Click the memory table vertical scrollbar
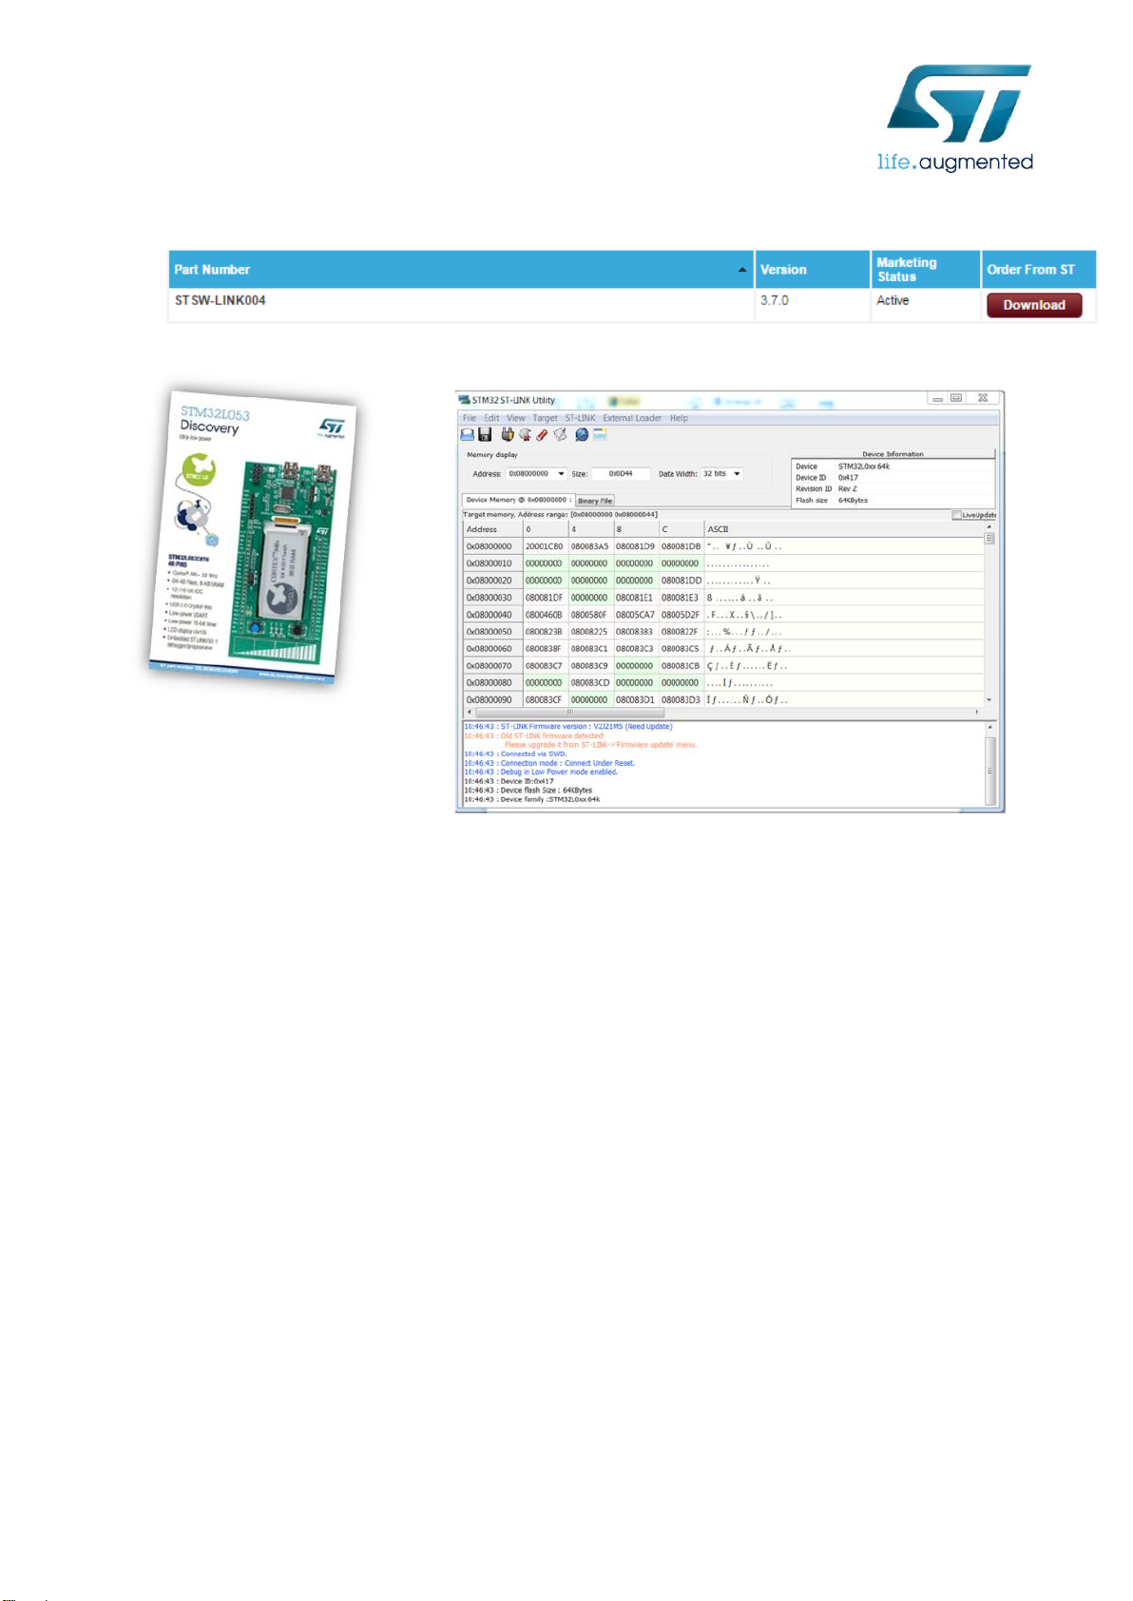The image size is (1133, 1601). 989,611
